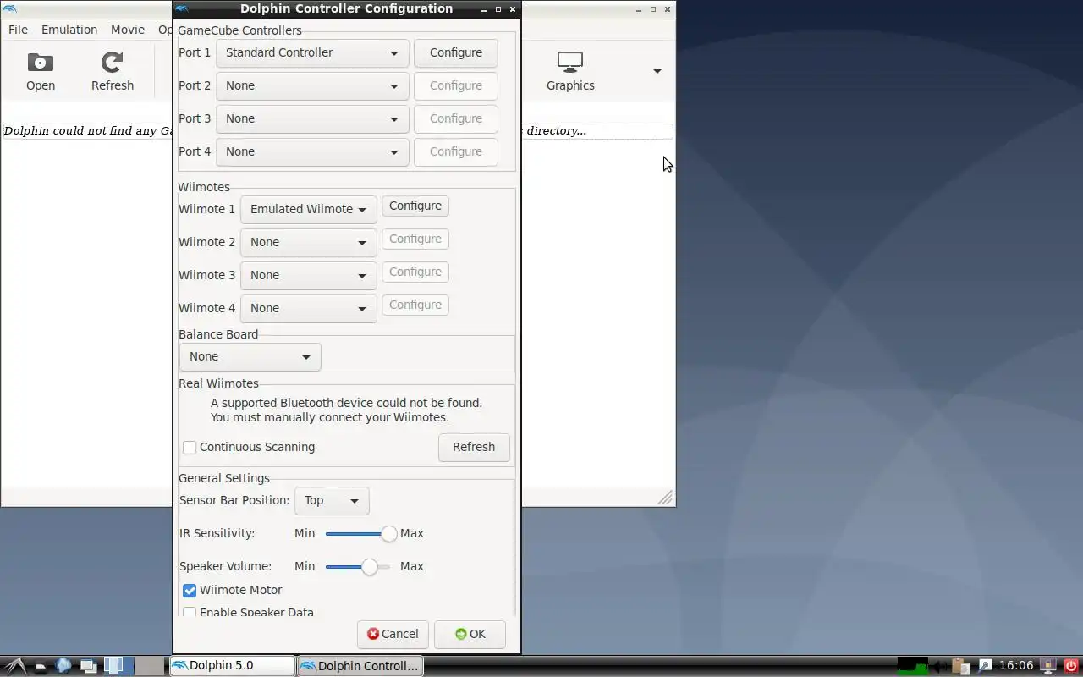Open Port 1 Standard Controller dropdown
The width and height of the screenshot is (1083, 677).
[x=312, y=52]
